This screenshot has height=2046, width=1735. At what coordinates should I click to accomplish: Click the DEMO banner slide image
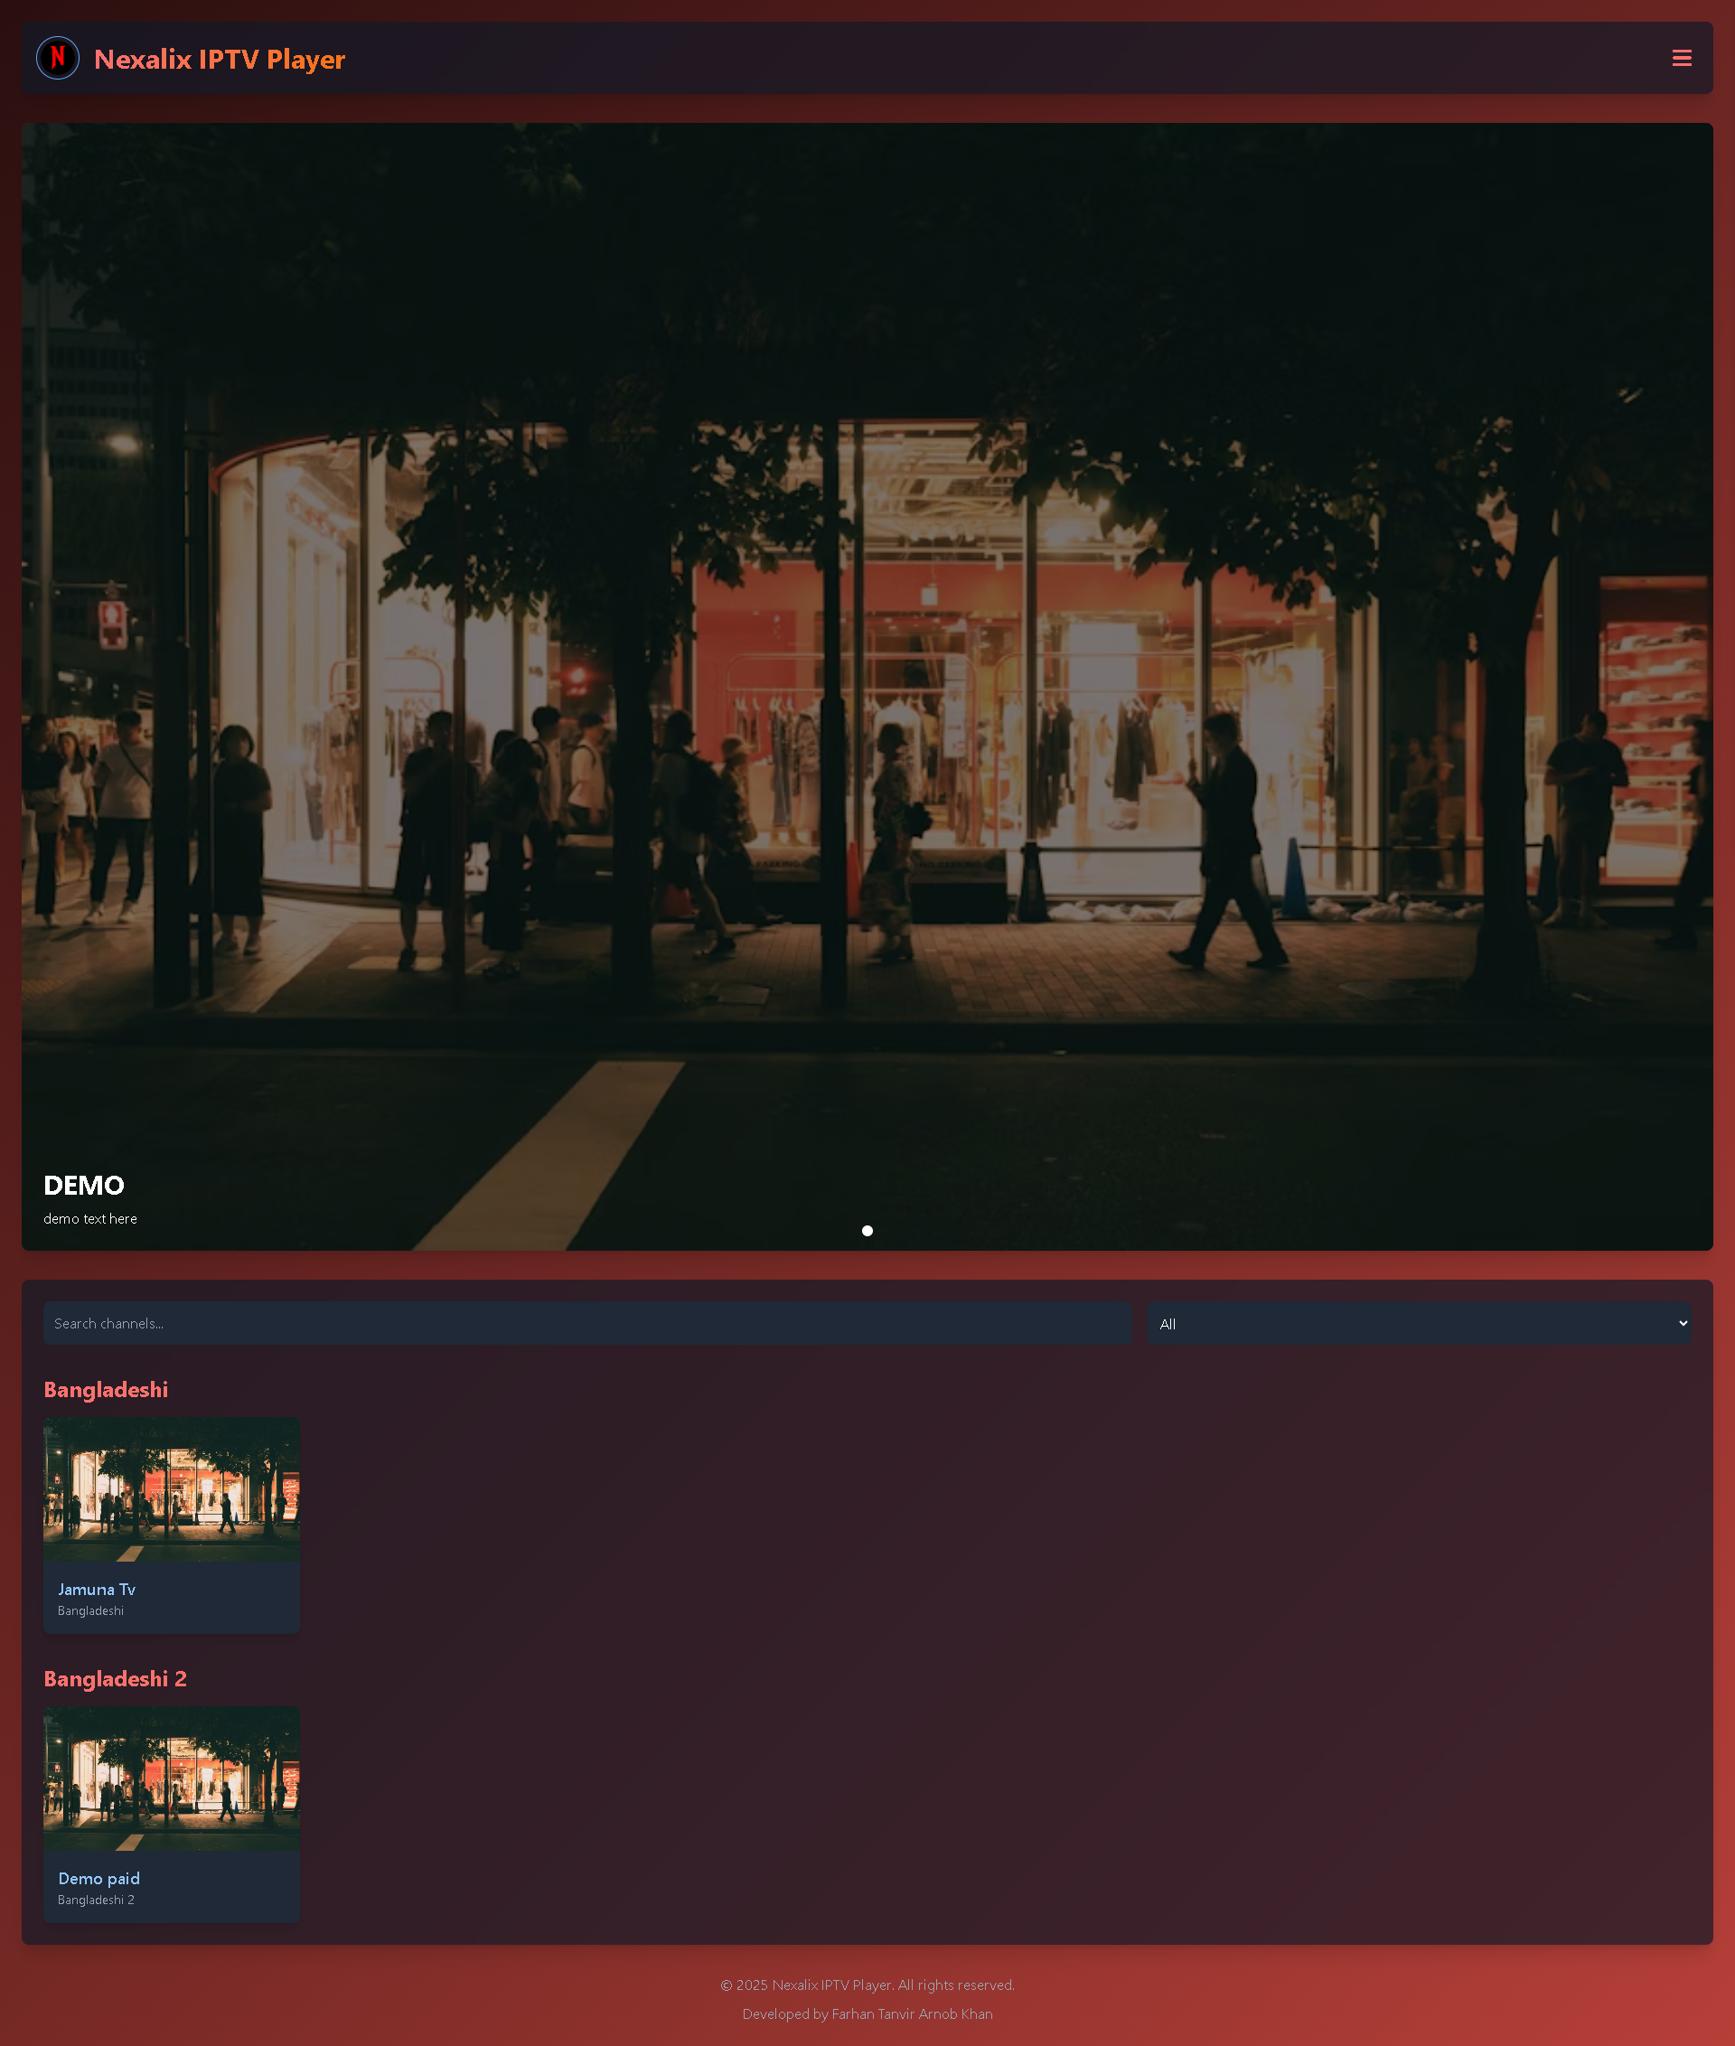(867, 640)
